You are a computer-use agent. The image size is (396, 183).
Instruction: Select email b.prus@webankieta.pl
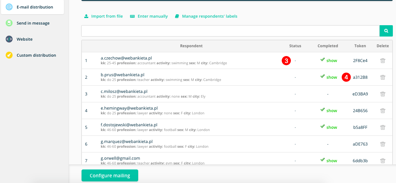click(122, 75)
